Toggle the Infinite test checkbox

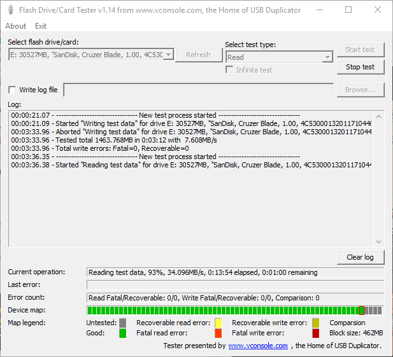(x=229, y=69)
